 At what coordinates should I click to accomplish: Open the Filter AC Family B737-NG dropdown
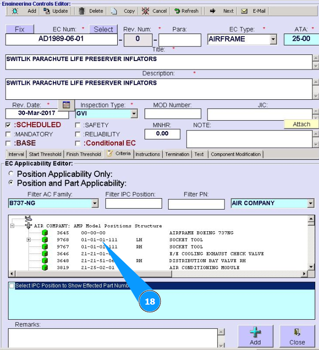[x=95, y=203]
